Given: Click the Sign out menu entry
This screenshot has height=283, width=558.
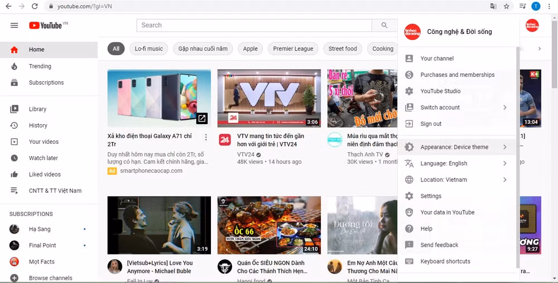Looking at the screenshot, I should click(456, 124).
